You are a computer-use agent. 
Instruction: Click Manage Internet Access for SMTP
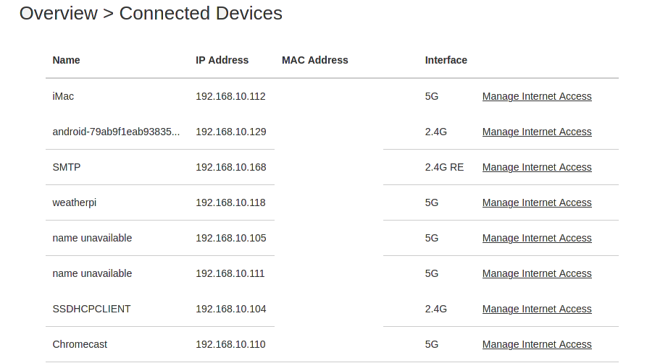point(537,167)
